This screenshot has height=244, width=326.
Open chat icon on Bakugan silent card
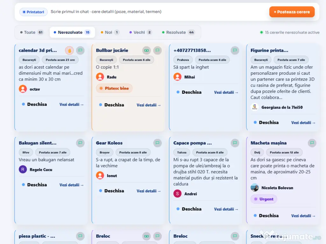tap(80, 143)
